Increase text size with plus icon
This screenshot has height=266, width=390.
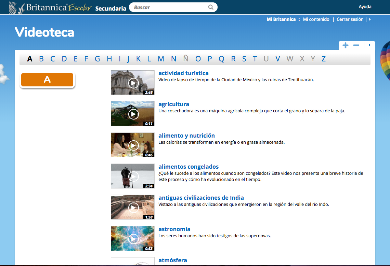pyautogui.click(x=345, y=45)
